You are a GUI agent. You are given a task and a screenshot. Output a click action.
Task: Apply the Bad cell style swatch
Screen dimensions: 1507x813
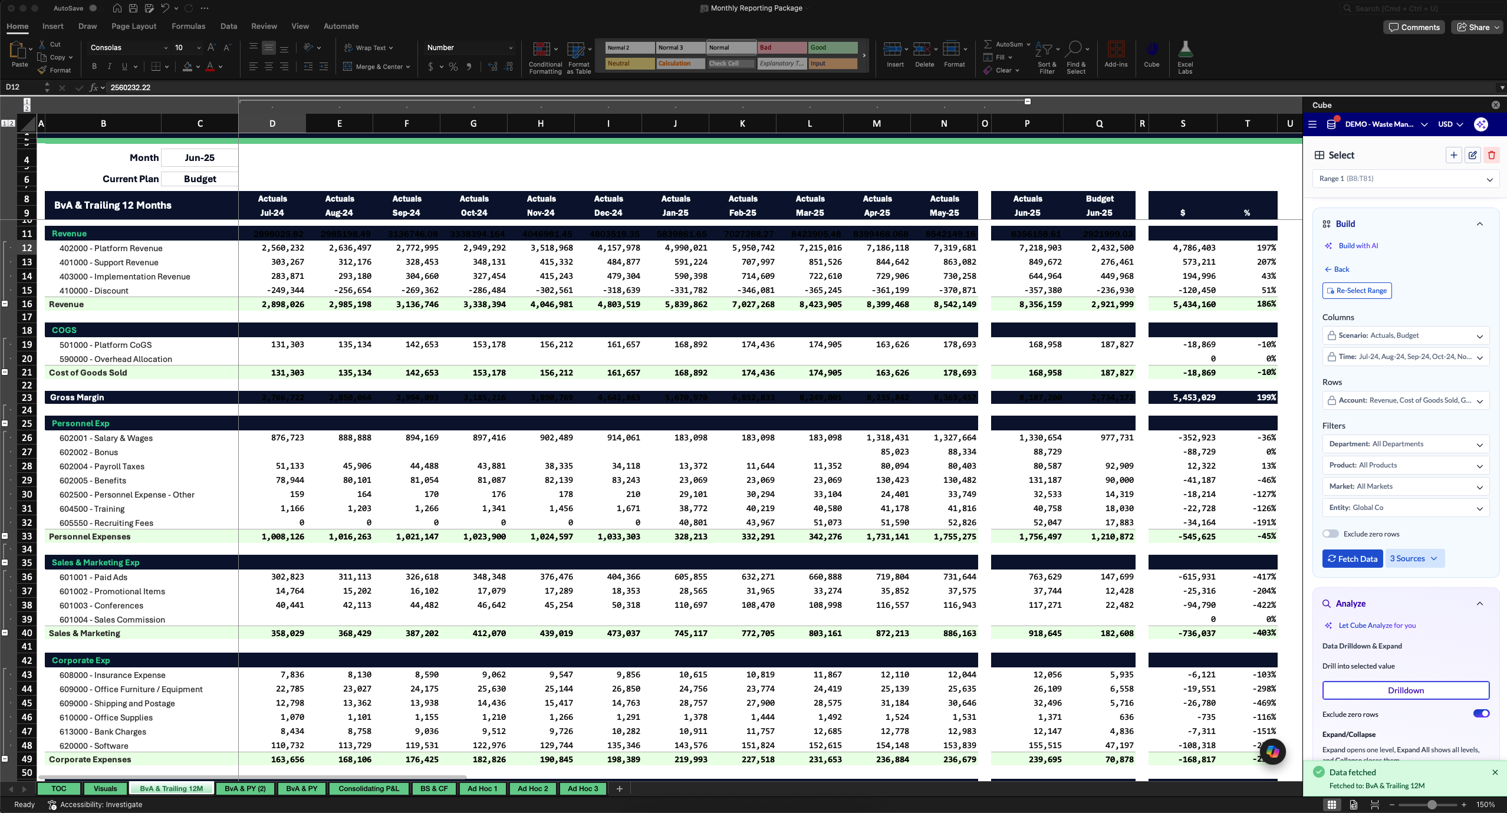click(782, 48)
